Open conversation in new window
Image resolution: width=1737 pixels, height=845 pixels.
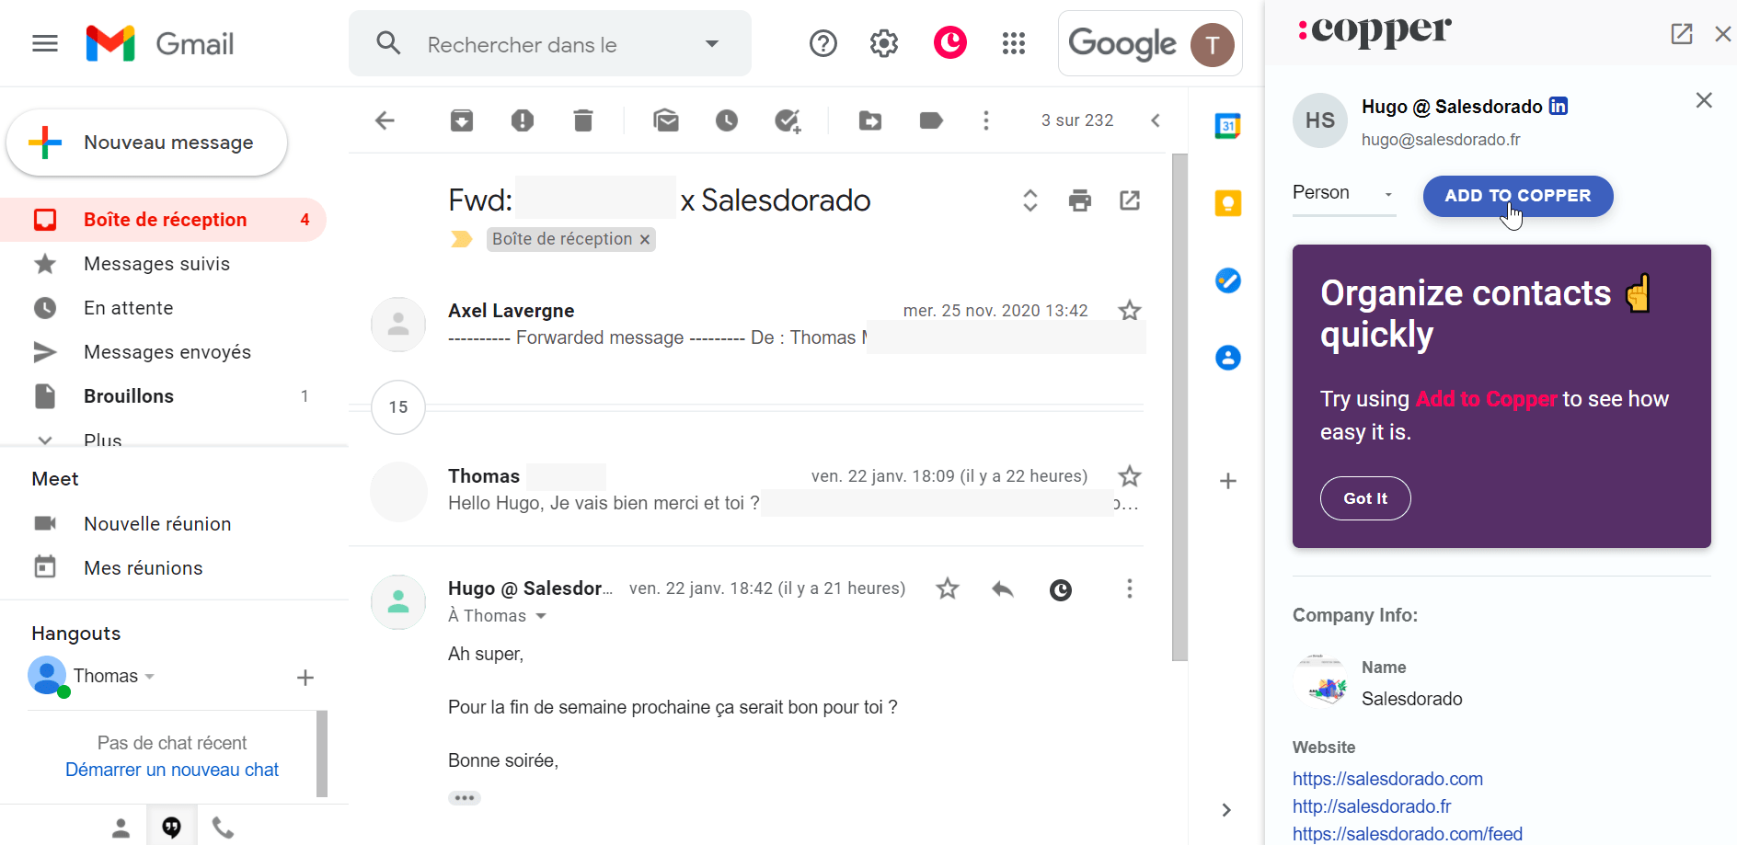click(1130, 200)
